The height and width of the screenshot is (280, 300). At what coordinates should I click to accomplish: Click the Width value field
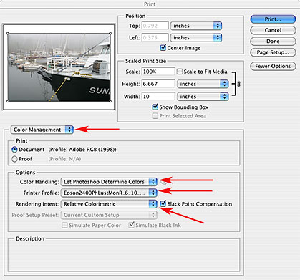pyautogui.click(x=158, y=97)
